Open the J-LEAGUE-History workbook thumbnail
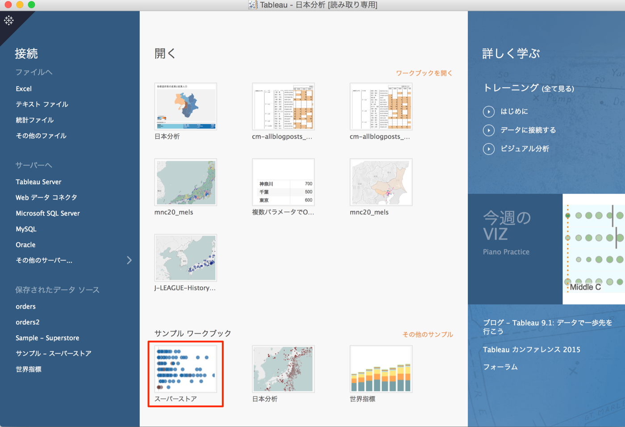The width and height of the screenshot is (625, 427). tap(186, 258)
